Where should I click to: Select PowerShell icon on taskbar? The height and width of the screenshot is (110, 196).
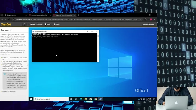click(x=100, y=99)
